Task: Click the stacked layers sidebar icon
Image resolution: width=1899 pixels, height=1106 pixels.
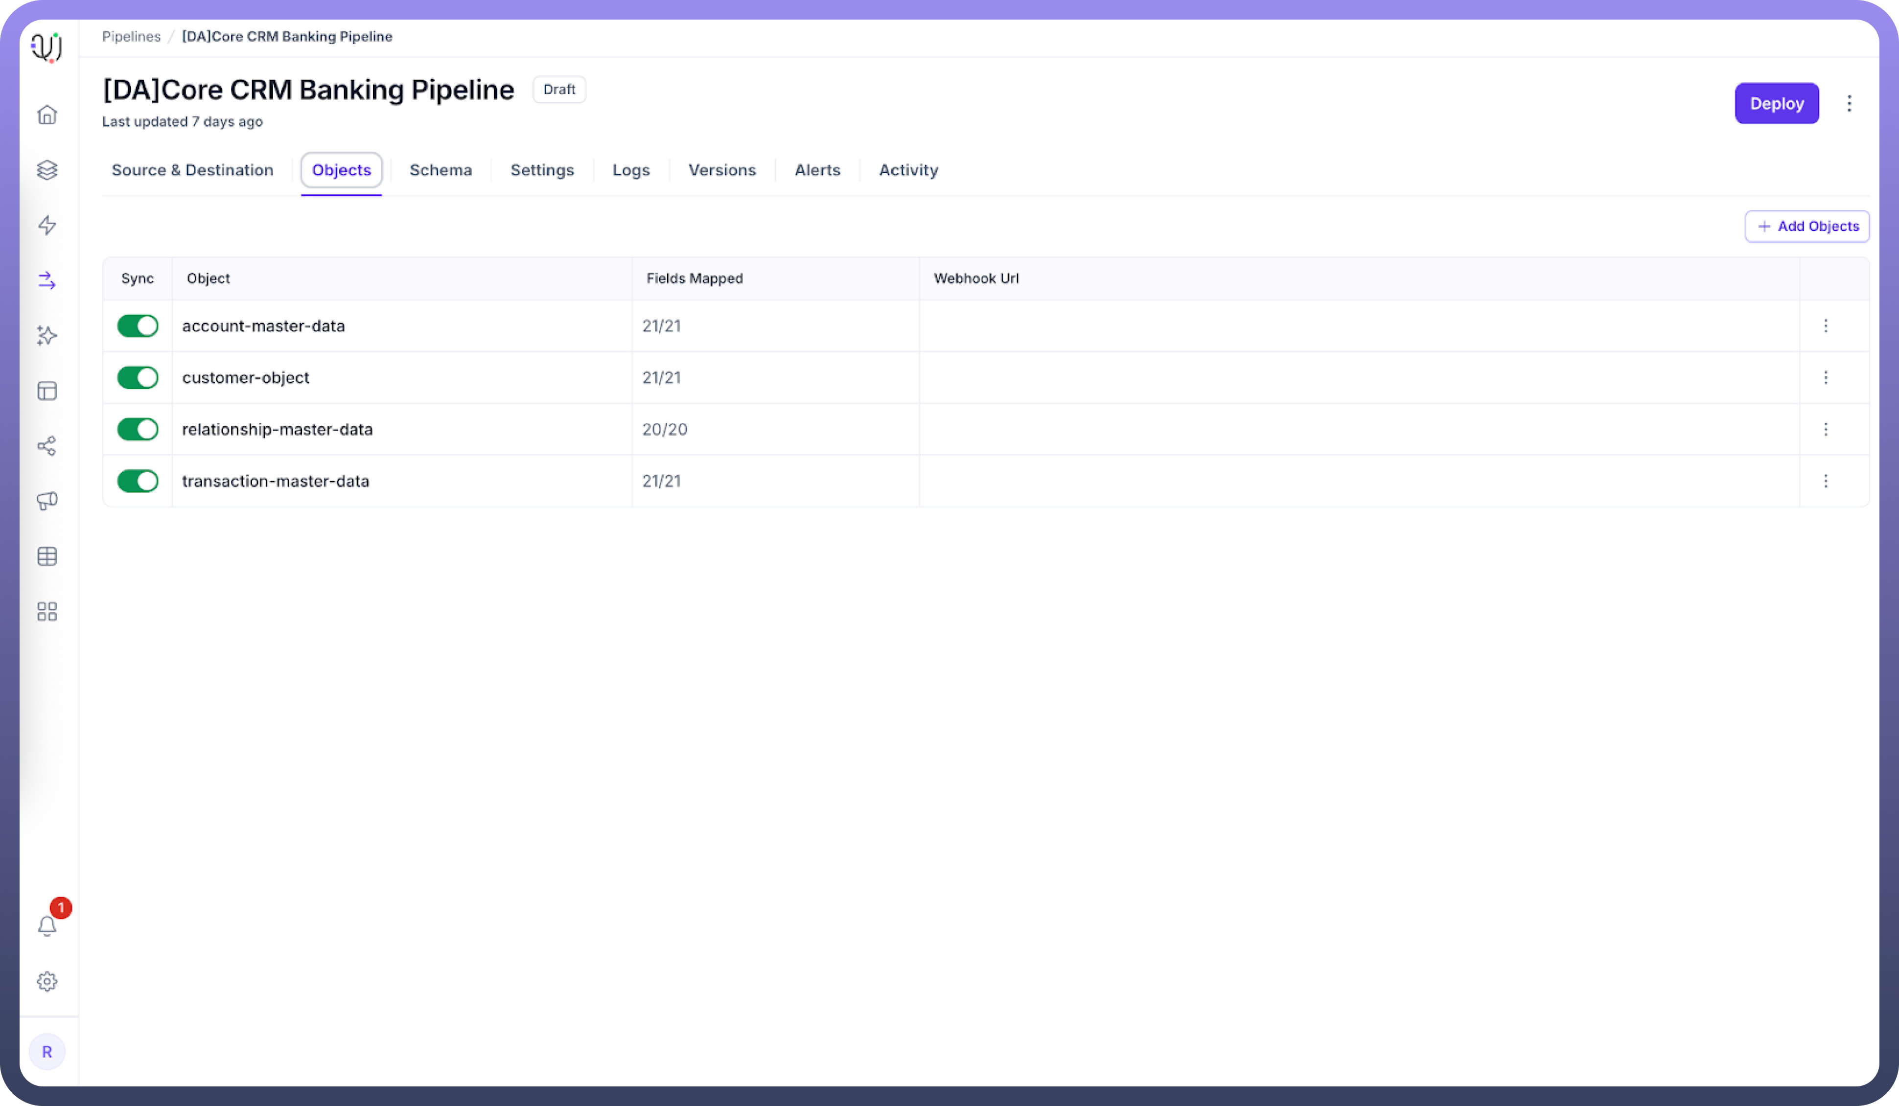Action: [46, 169]
